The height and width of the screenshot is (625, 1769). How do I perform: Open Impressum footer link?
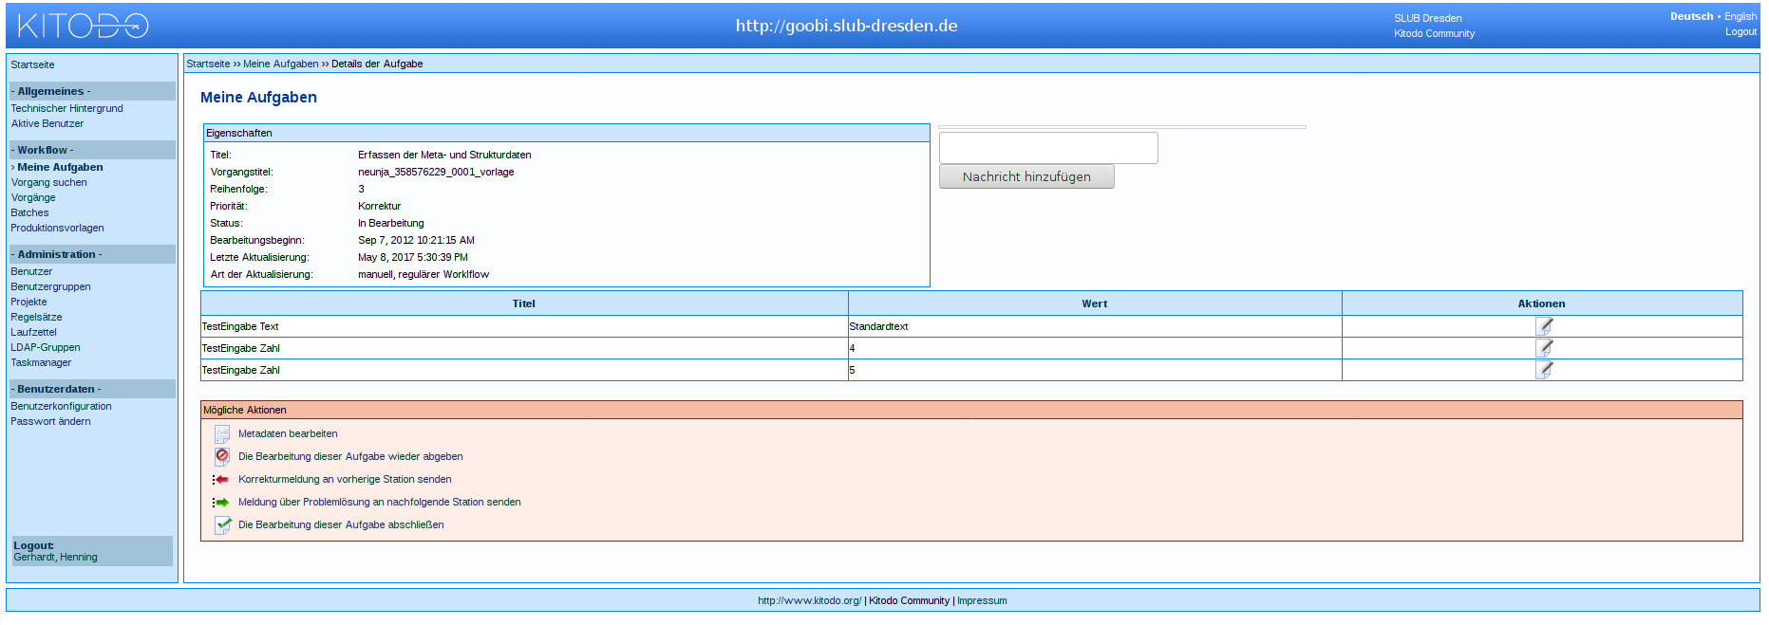point(982,600)
